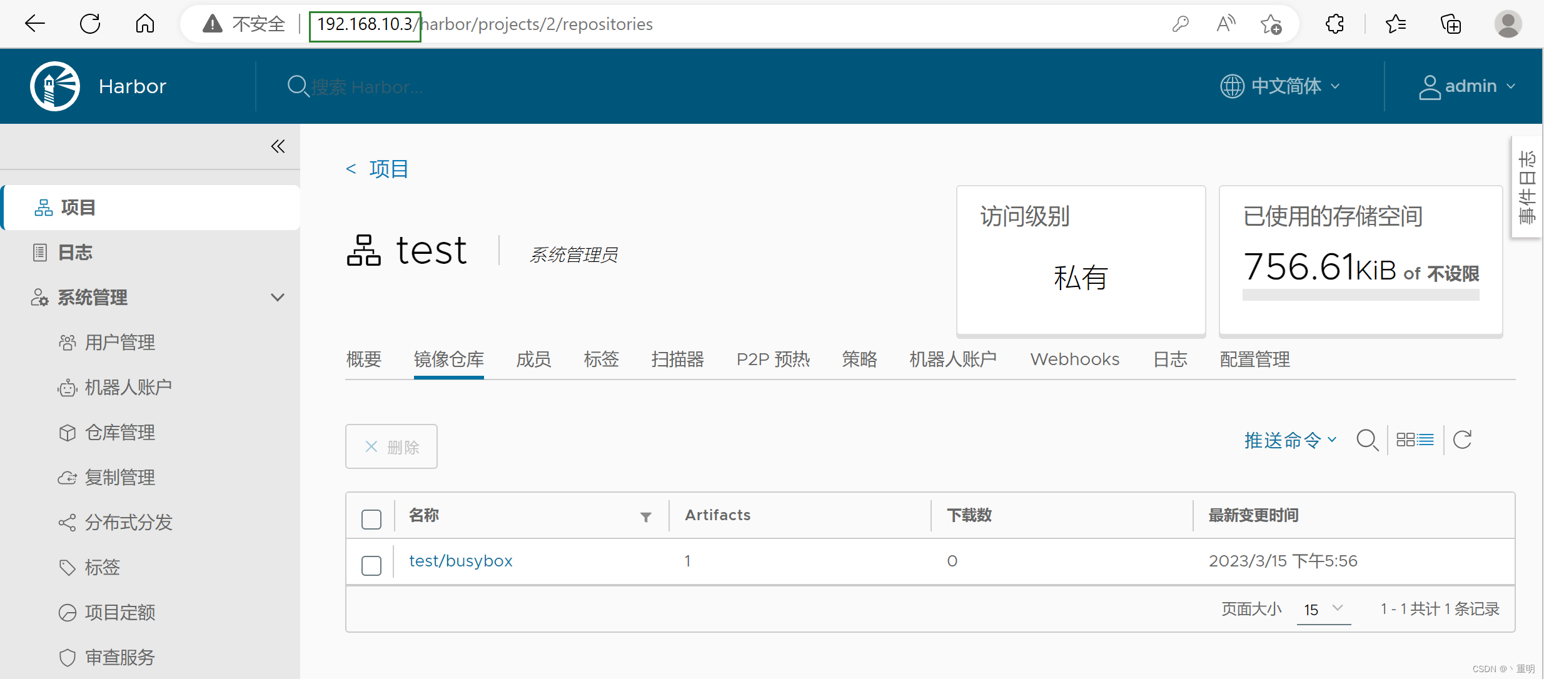Sort by Artifacts column header

click(717, 515)
